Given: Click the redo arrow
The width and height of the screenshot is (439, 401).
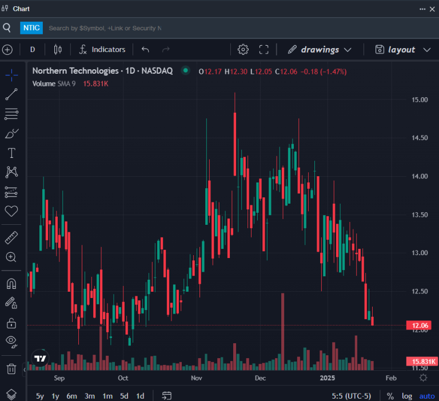Looking at the screenshot, I should coord(166,50).
